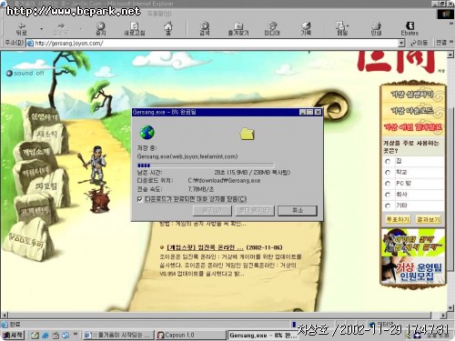Viewport: 455px width, 341px height.
Task: Open the 즐겨찾기 favorites toolbar icon
Action: (x=238, y=28)
